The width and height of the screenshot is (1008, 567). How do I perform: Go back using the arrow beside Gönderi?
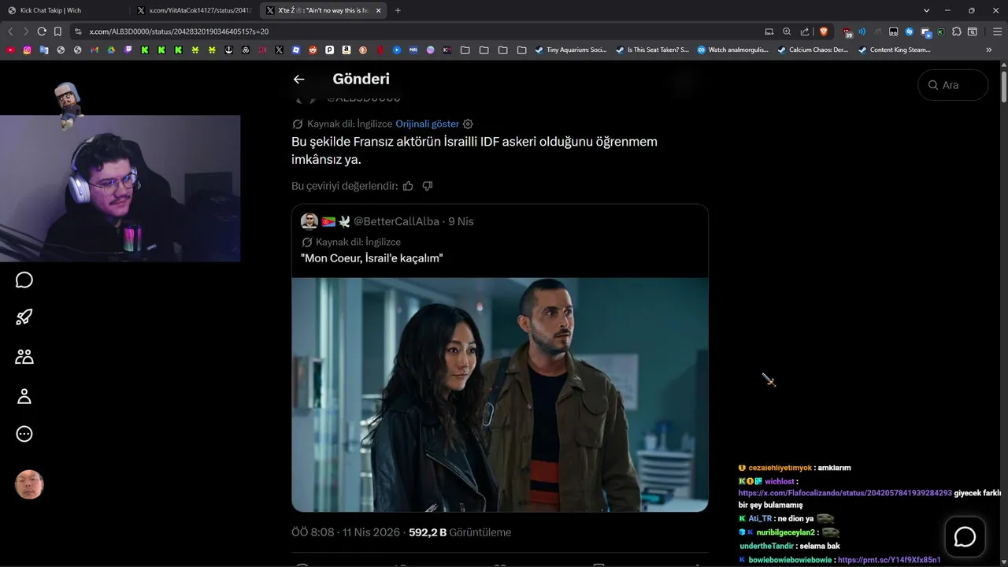(x=298, y=79)
